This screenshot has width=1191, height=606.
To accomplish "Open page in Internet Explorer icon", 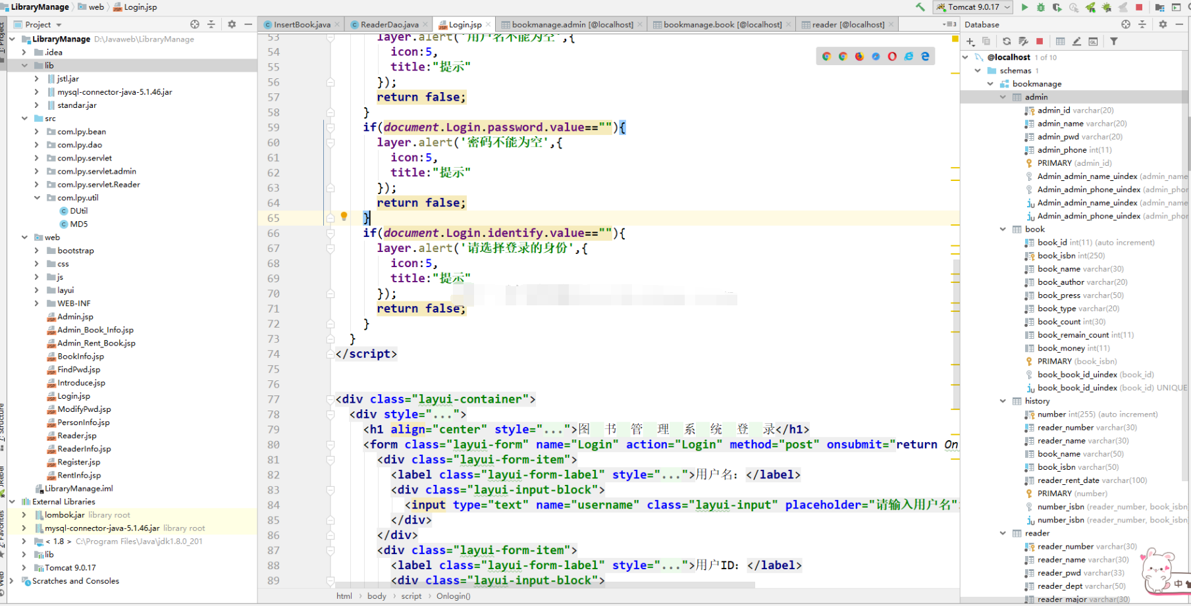I will coord(909,57).
